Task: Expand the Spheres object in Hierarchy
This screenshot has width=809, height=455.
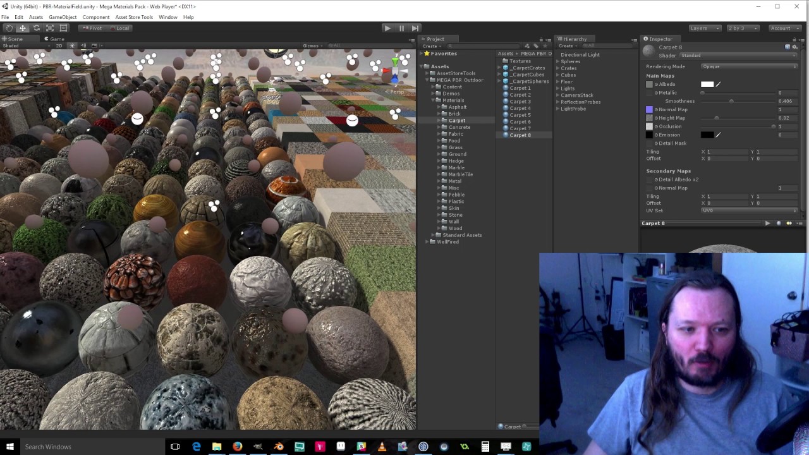Action: (x=557, y=61)
